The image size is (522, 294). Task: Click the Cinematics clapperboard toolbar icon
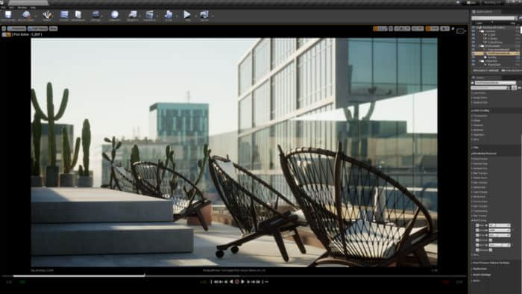pyautogui.click(x=150, y=15)
